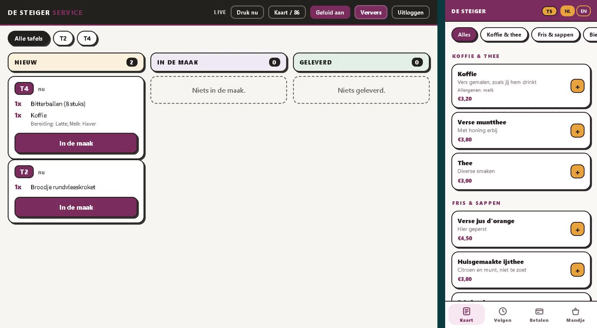Open Betalen card tab
597x328 pixels.
coord(539,315)
